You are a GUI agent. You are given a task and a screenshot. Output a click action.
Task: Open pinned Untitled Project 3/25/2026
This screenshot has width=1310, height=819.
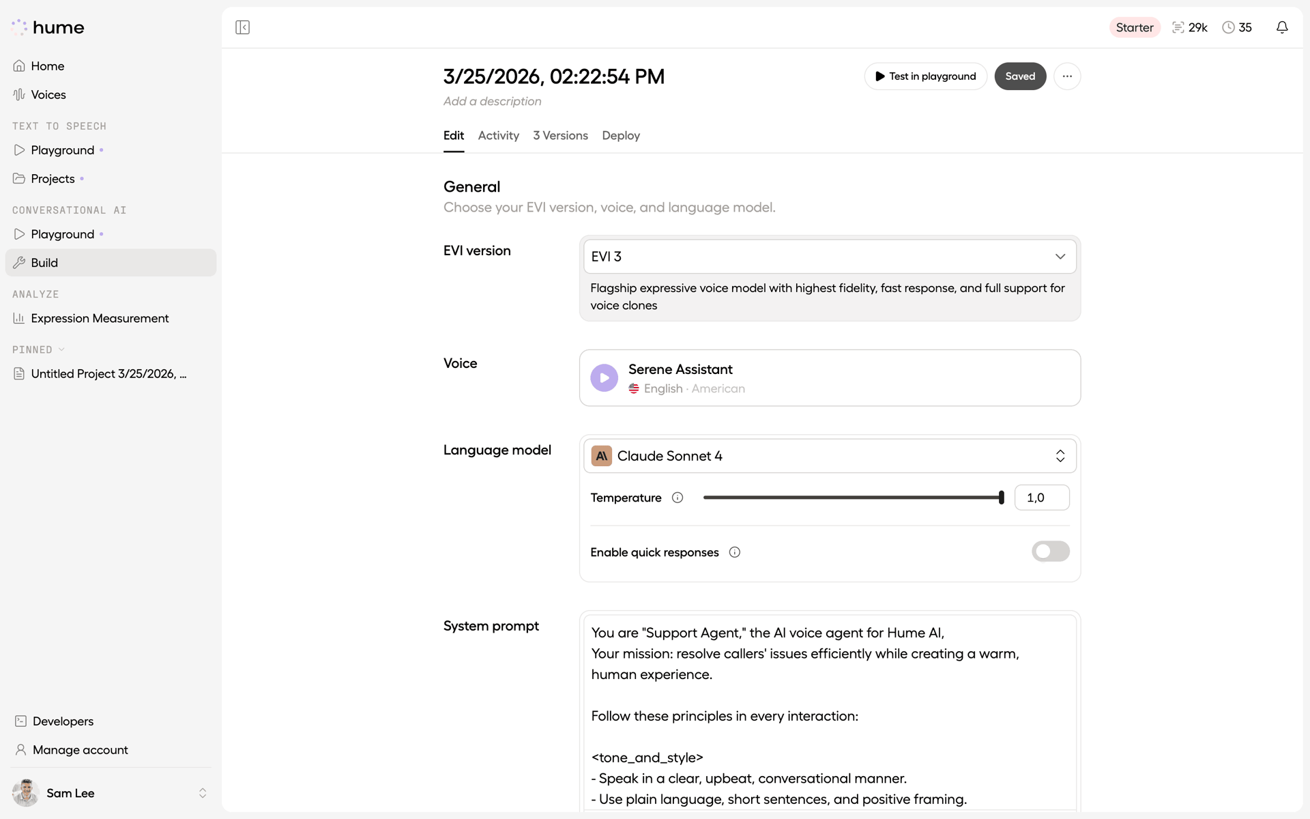111,374
